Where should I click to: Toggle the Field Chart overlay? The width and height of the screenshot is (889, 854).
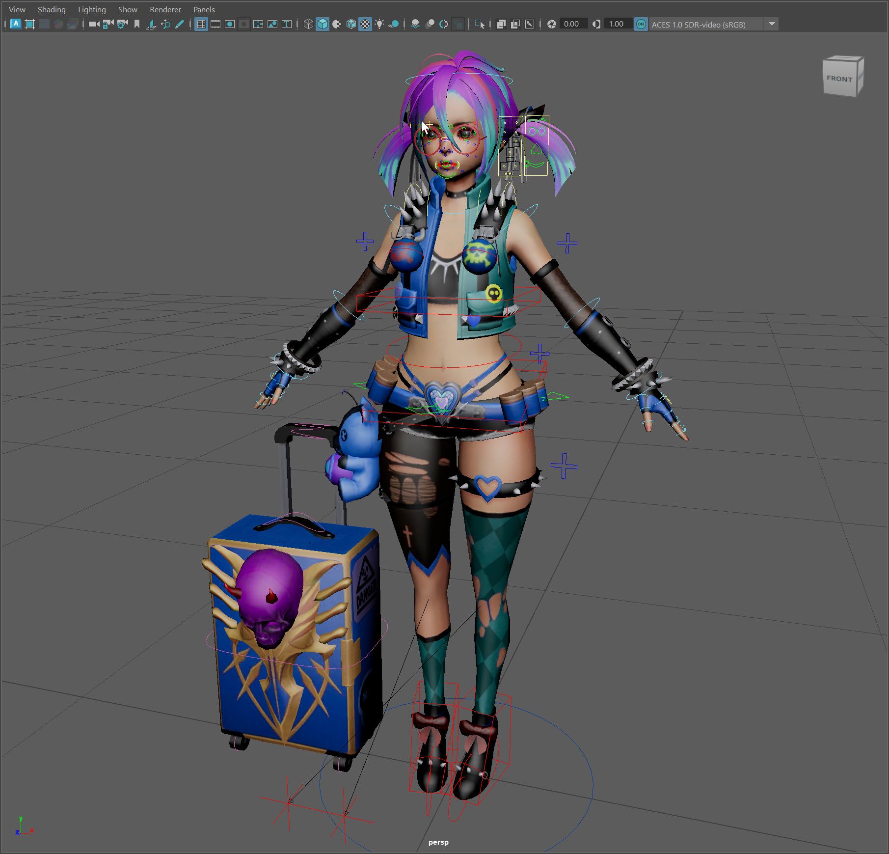point(258,24)
